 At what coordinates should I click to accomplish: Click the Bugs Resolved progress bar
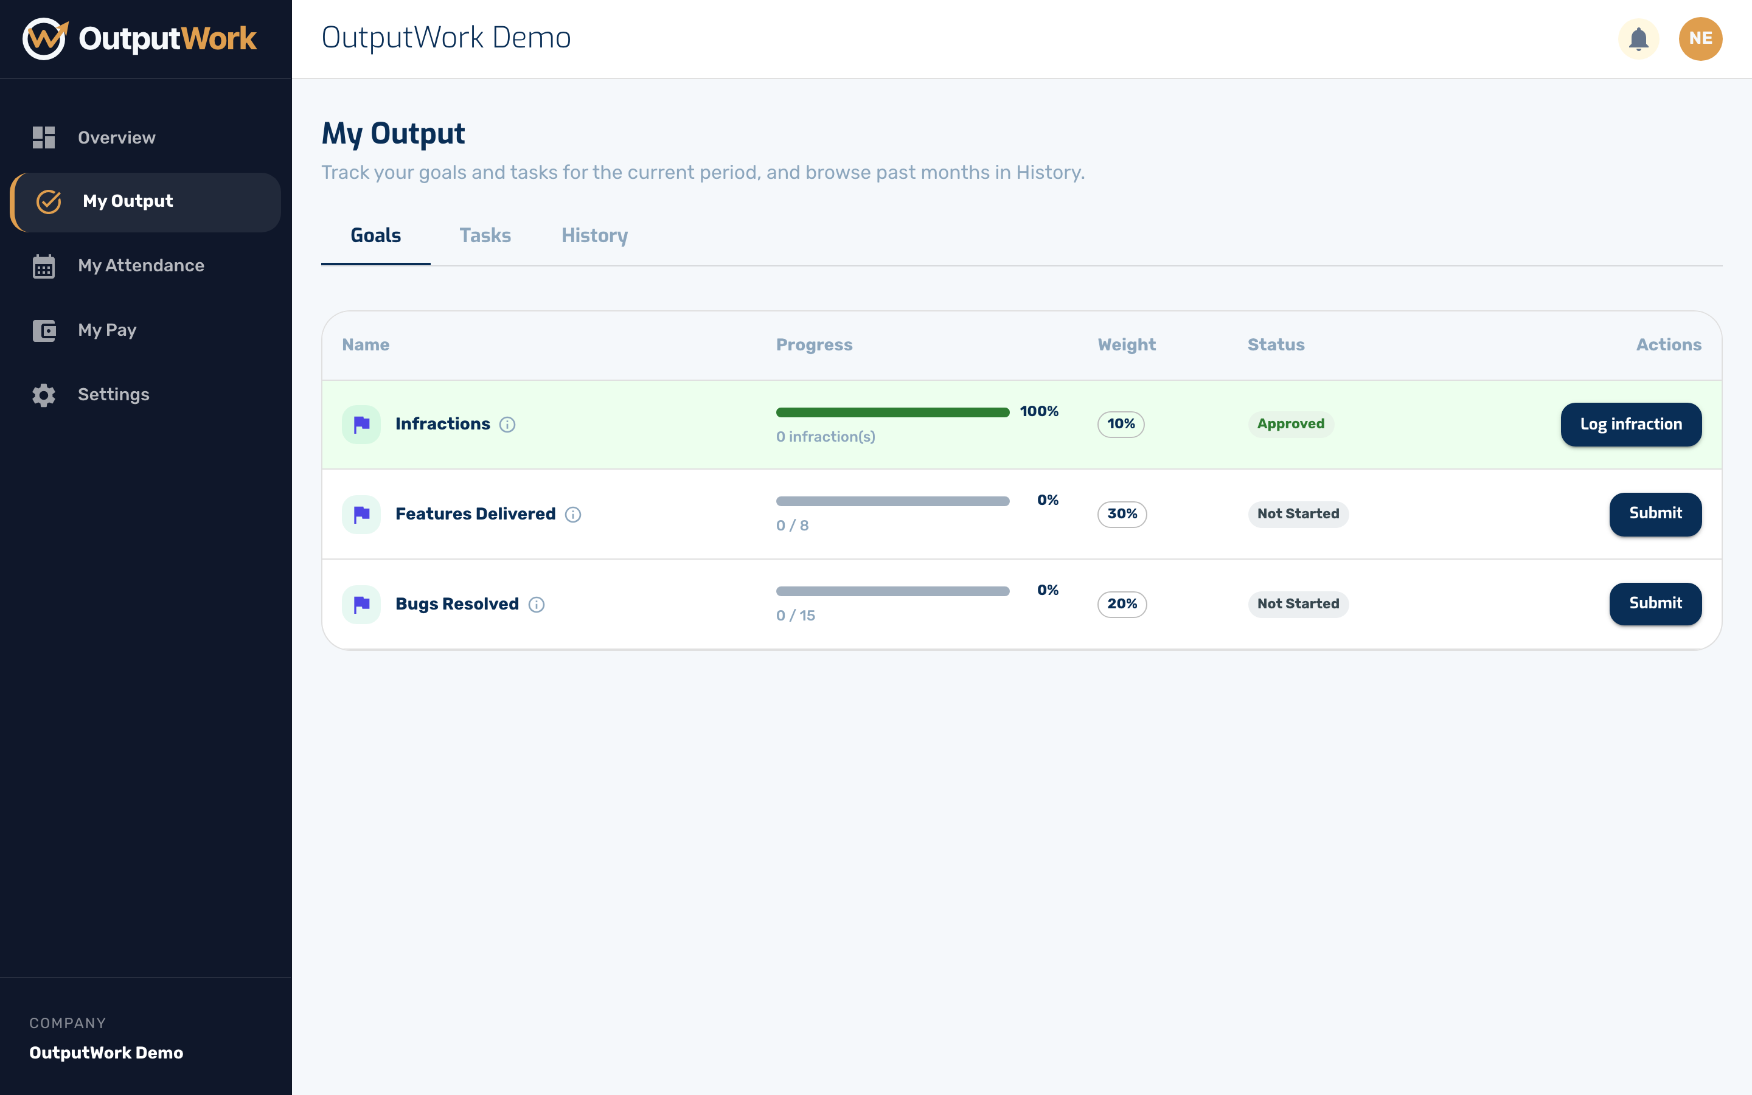pos(892,591)
